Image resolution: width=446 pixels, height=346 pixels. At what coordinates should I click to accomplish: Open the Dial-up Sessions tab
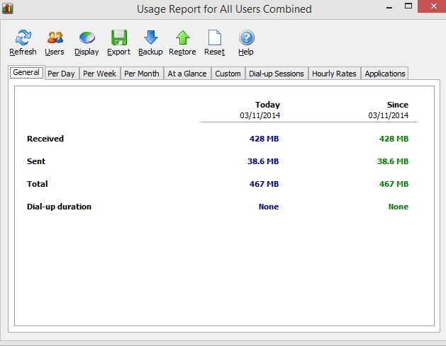click(277, 74)
